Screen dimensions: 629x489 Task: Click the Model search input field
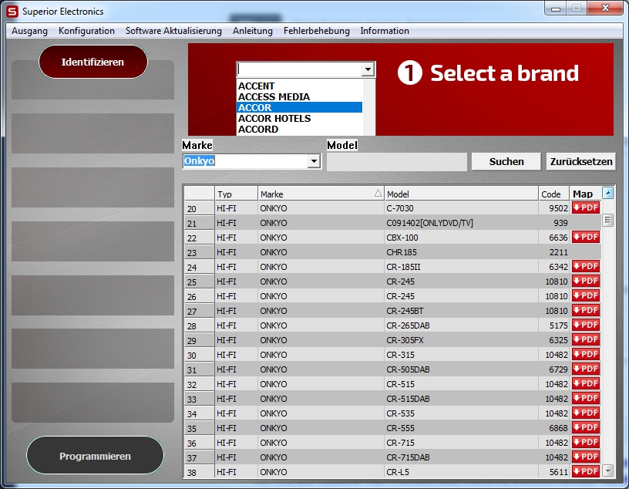point(396,162)
